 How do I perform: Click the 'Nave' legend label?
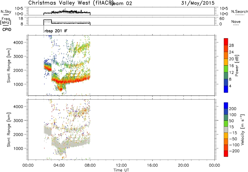point(236,21)
